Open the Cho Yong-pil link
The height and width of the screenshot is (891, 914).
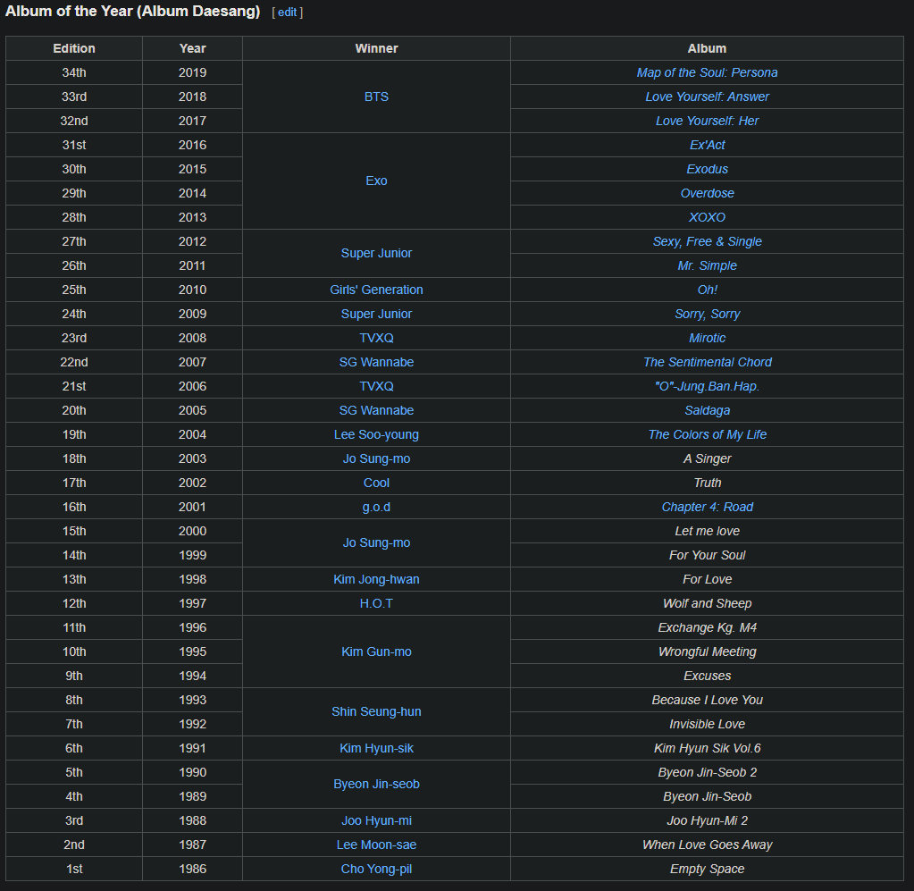tap(376, 869)
